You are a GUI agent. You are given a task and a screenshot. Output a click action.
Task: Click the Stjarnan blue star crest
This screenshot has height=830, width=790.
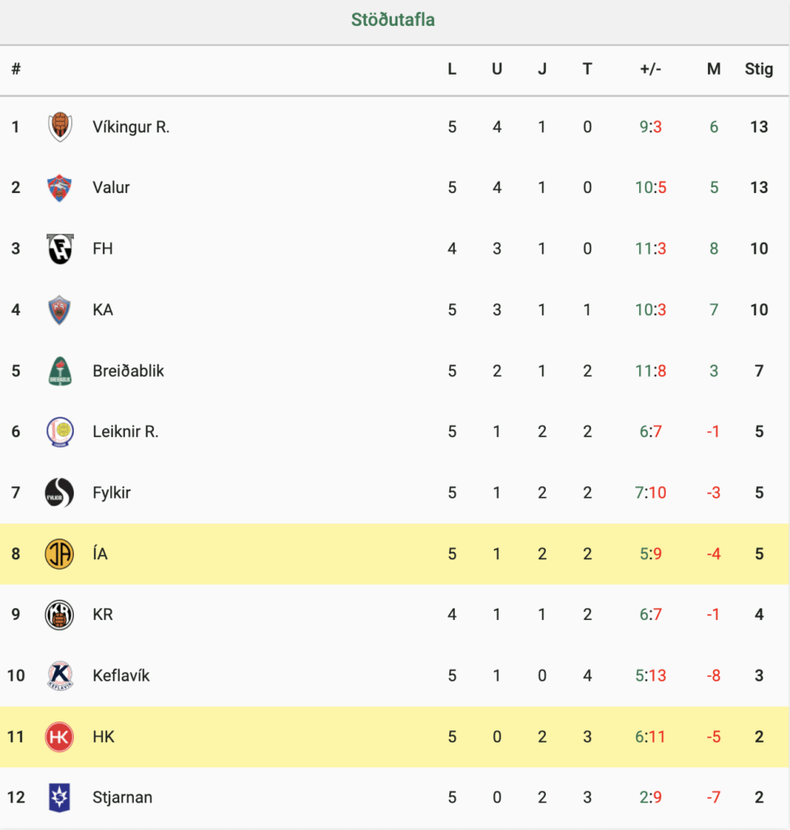pos(59,798)
